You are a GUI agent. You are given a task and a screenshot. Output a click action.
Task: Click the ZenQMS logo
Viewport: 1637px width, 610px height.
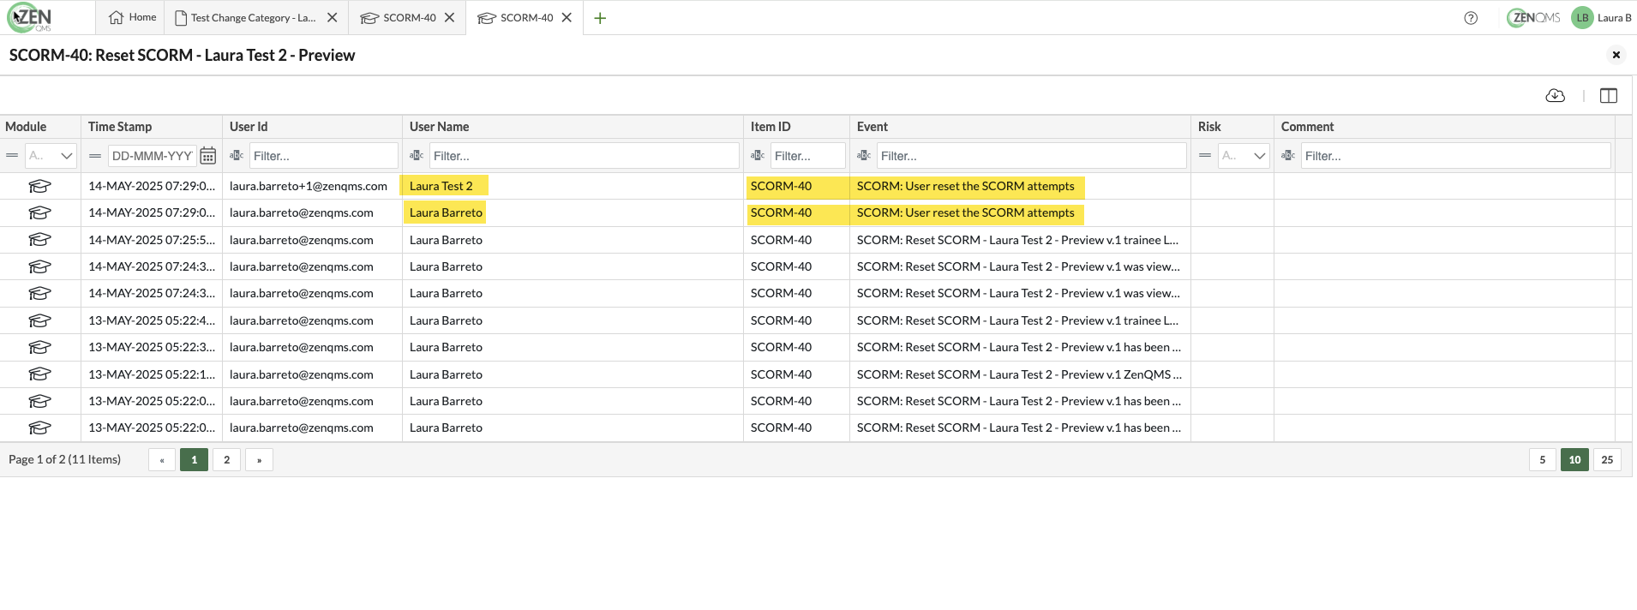pos(30,18)
